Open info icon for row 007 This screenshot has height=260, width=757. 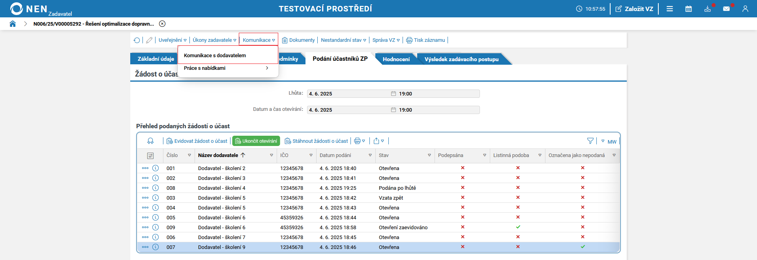pos(156,247)
